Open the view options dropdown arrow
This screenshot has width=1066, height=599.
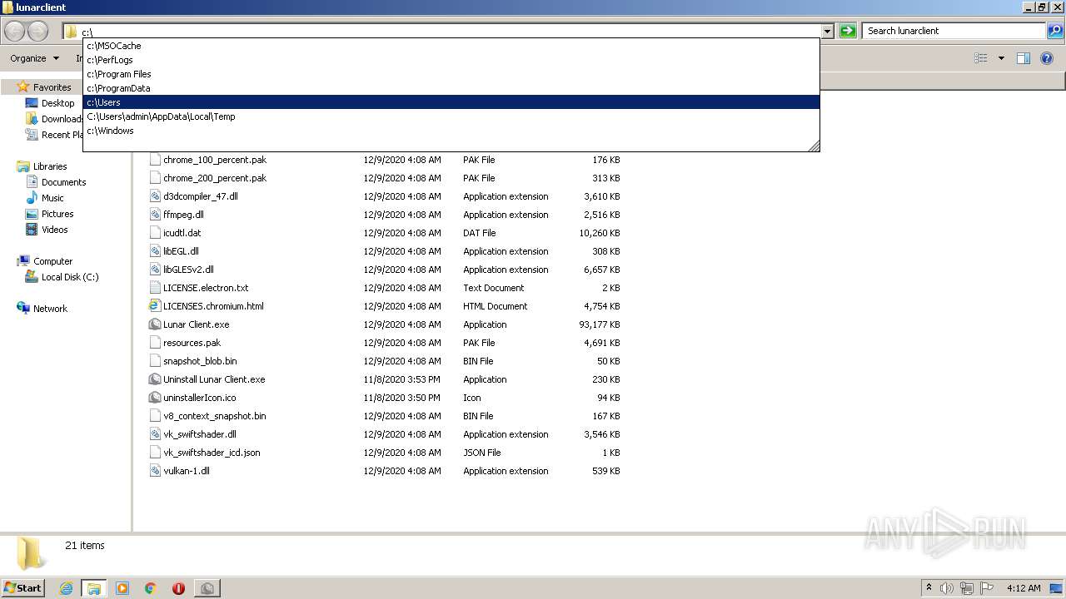point(1001,58)
